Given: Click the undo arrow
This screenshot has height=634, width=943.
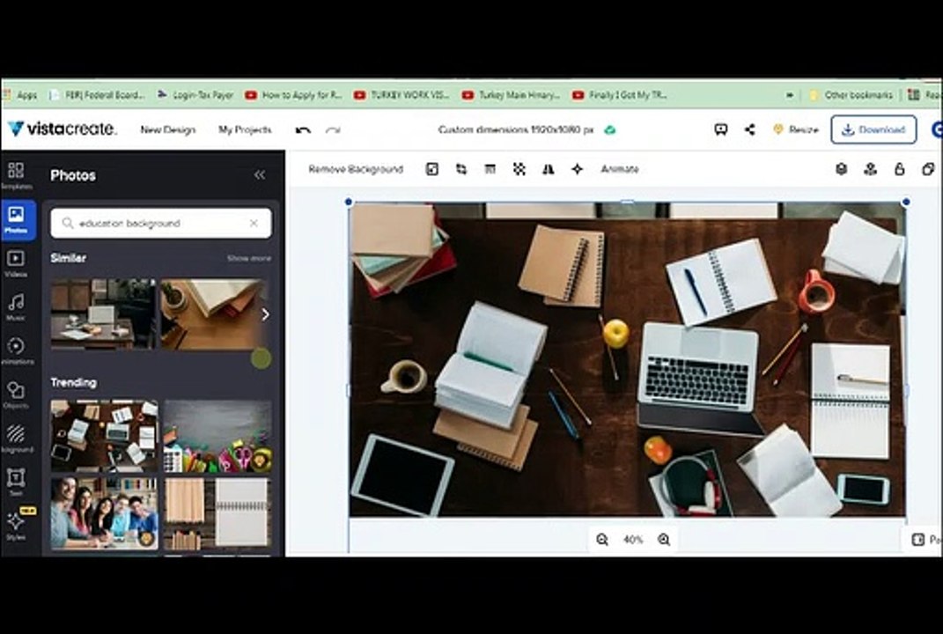Looking at the screenshot, I should pyautogui.click(x=303, y=130).
